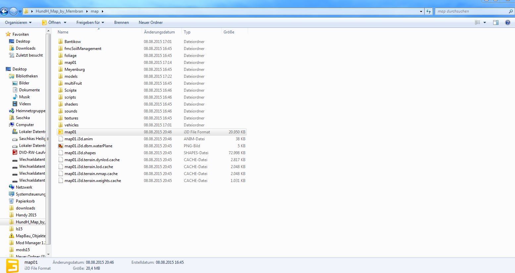The width and height of the screenshot is (515, 273).
Task: Click the refresh button beside address bar
Action: click(x=429, y=11)
